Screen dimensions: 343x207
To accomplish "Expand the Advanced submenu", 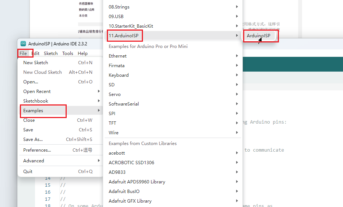I will tap(34, 161).
